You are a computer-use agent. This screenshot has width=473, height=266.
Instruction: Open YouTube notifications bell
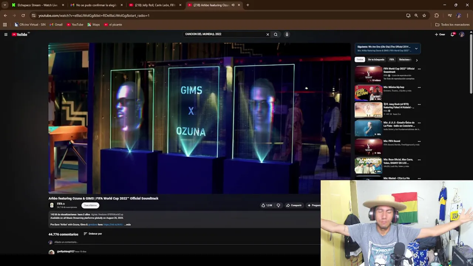click(453, 34)
